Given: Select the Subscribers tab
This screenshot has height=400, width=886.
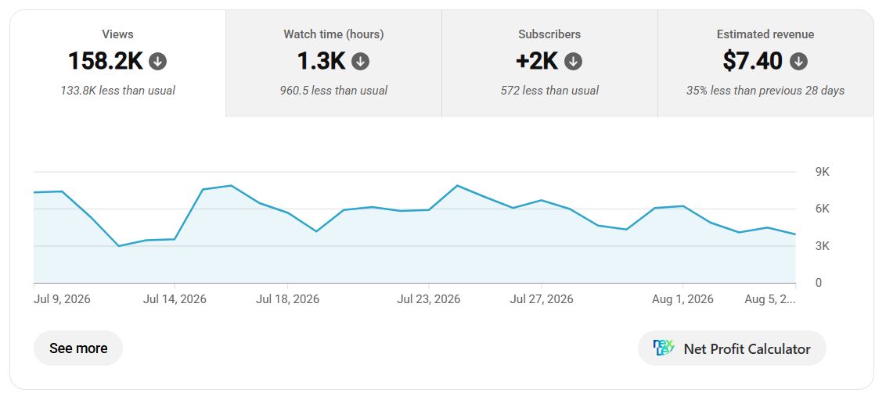Looking at the screenshot, I should (549, 64).
